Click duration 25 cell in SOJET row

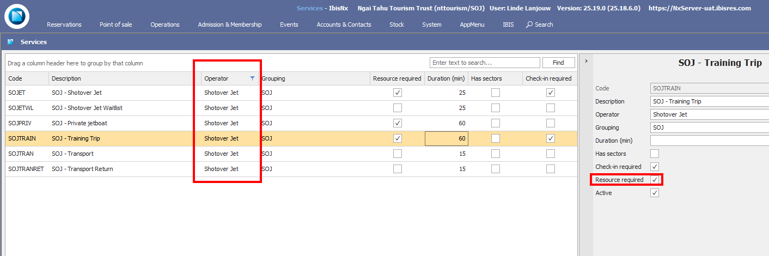tap(447, 93)
